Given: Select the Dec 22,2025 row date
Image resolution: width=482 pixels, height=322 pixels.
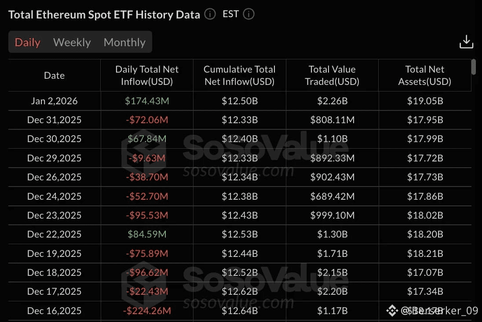Looking at the screenshot, I should (55, 234).
